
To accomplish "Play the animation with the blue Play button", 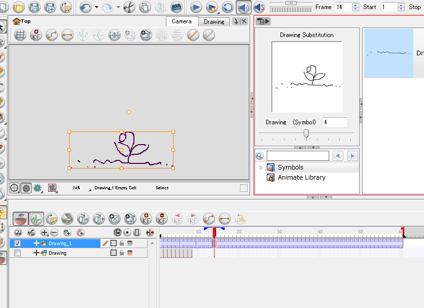I will [196, 7].
